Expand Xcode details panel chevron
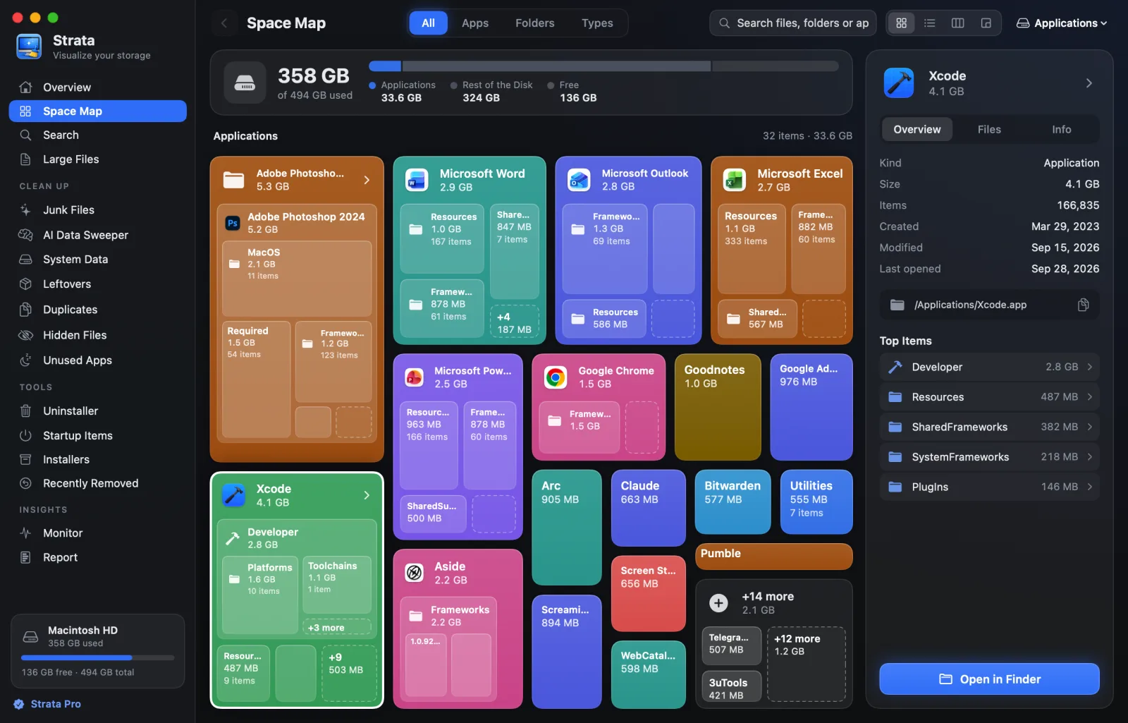1128x723 pixels. point(1089,83)
